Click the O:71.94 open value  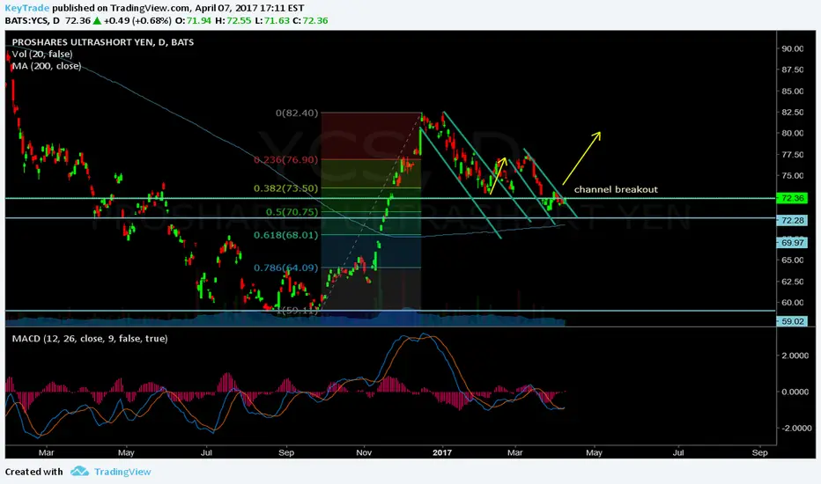pos(193,21)
